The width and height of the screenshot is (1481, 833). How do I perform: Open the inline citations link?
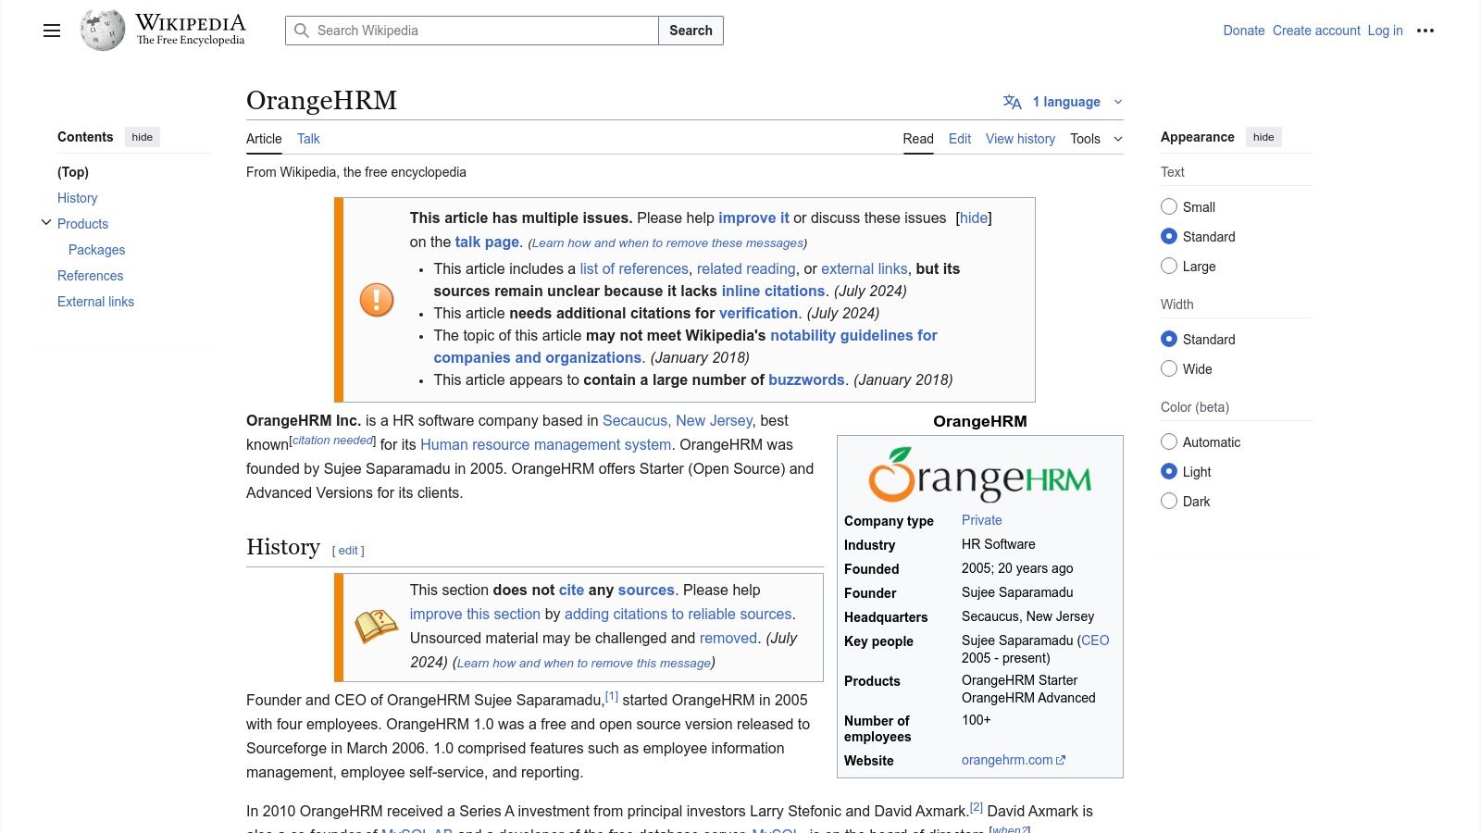coord(773,291)
